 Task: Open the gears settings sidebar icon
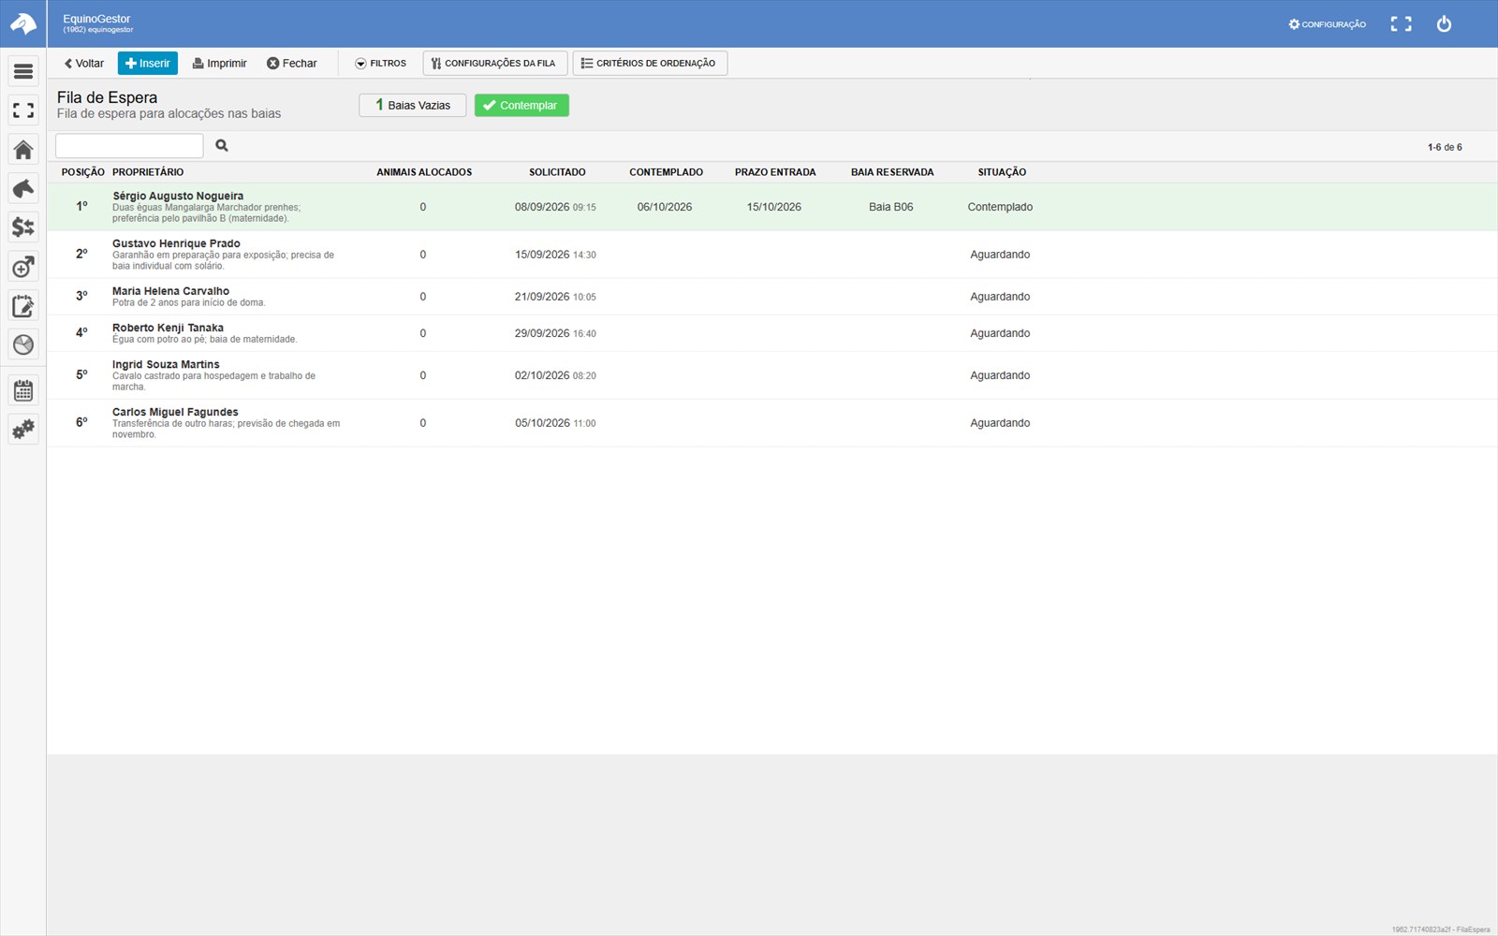coord(23,430)
